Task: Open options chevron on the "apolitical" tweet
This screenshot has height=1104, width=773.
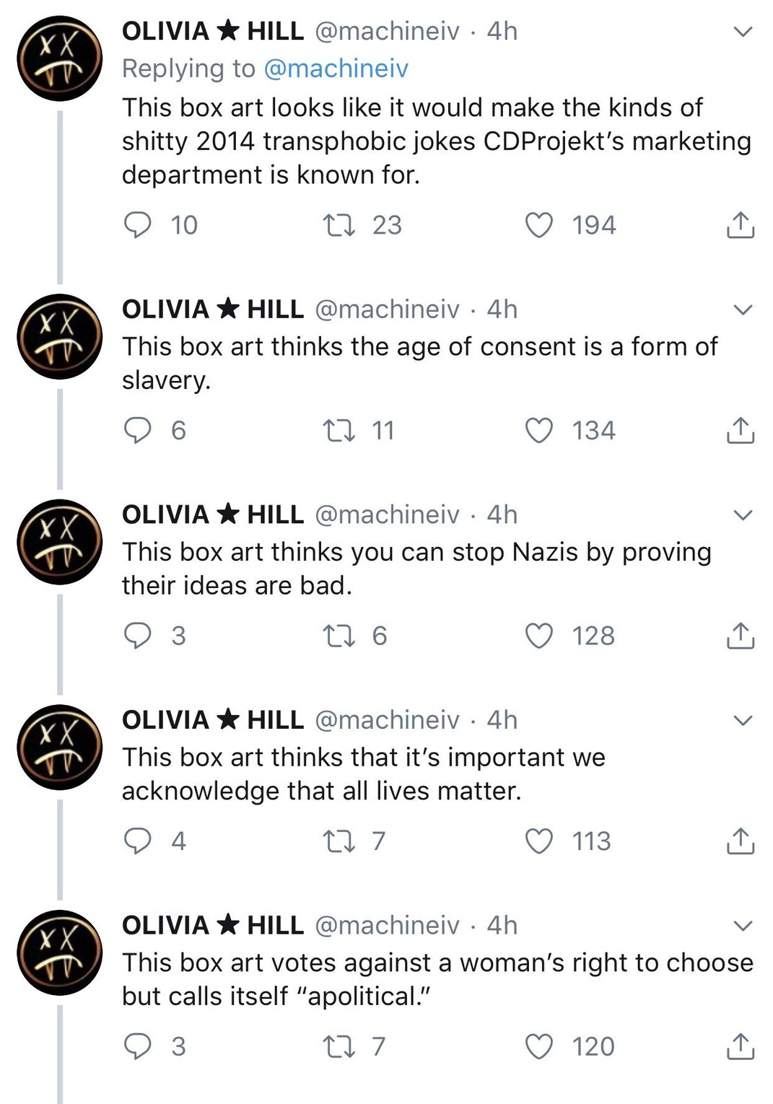Action: click(x=743, y=926)
